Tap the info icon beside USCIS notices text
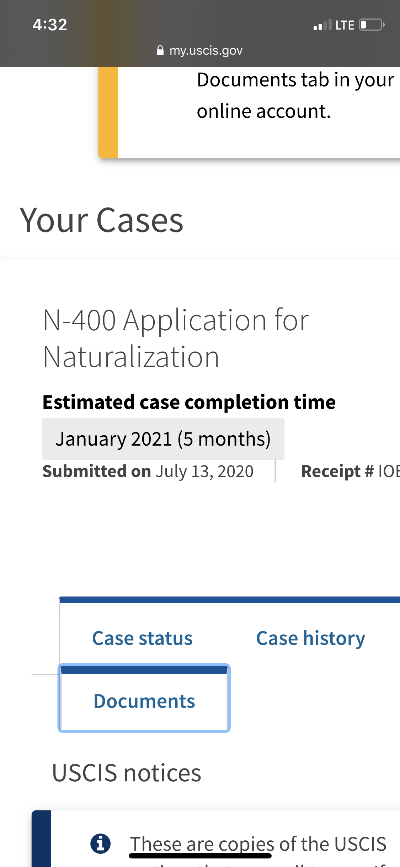Screen dimensions: 400x867 coord(101,844)
